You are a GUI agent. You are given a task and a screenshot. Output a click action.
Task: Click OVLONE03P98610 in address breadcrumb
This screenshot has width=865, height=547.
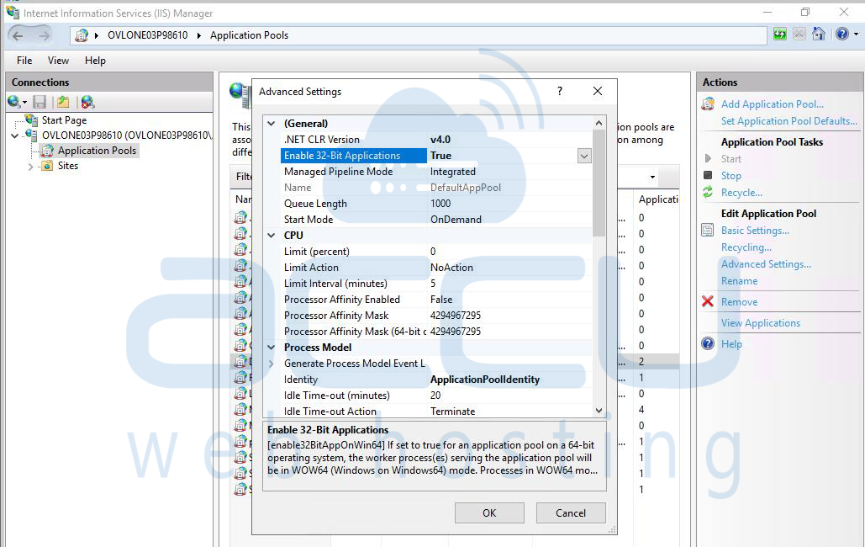coord(147,35)
